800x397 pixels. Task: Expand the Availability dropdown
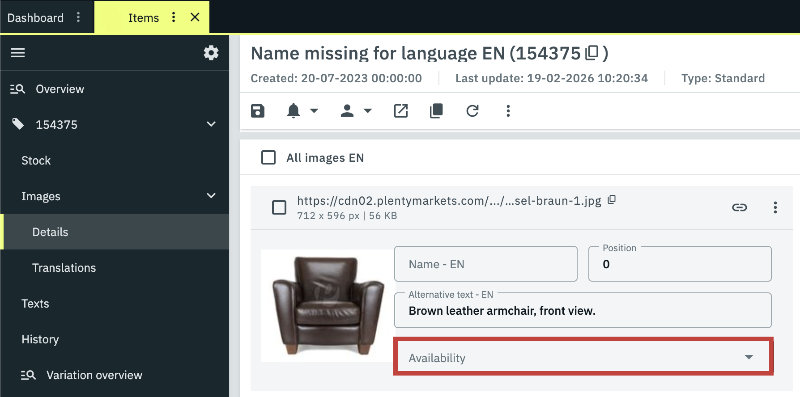(x=583, y=358)
